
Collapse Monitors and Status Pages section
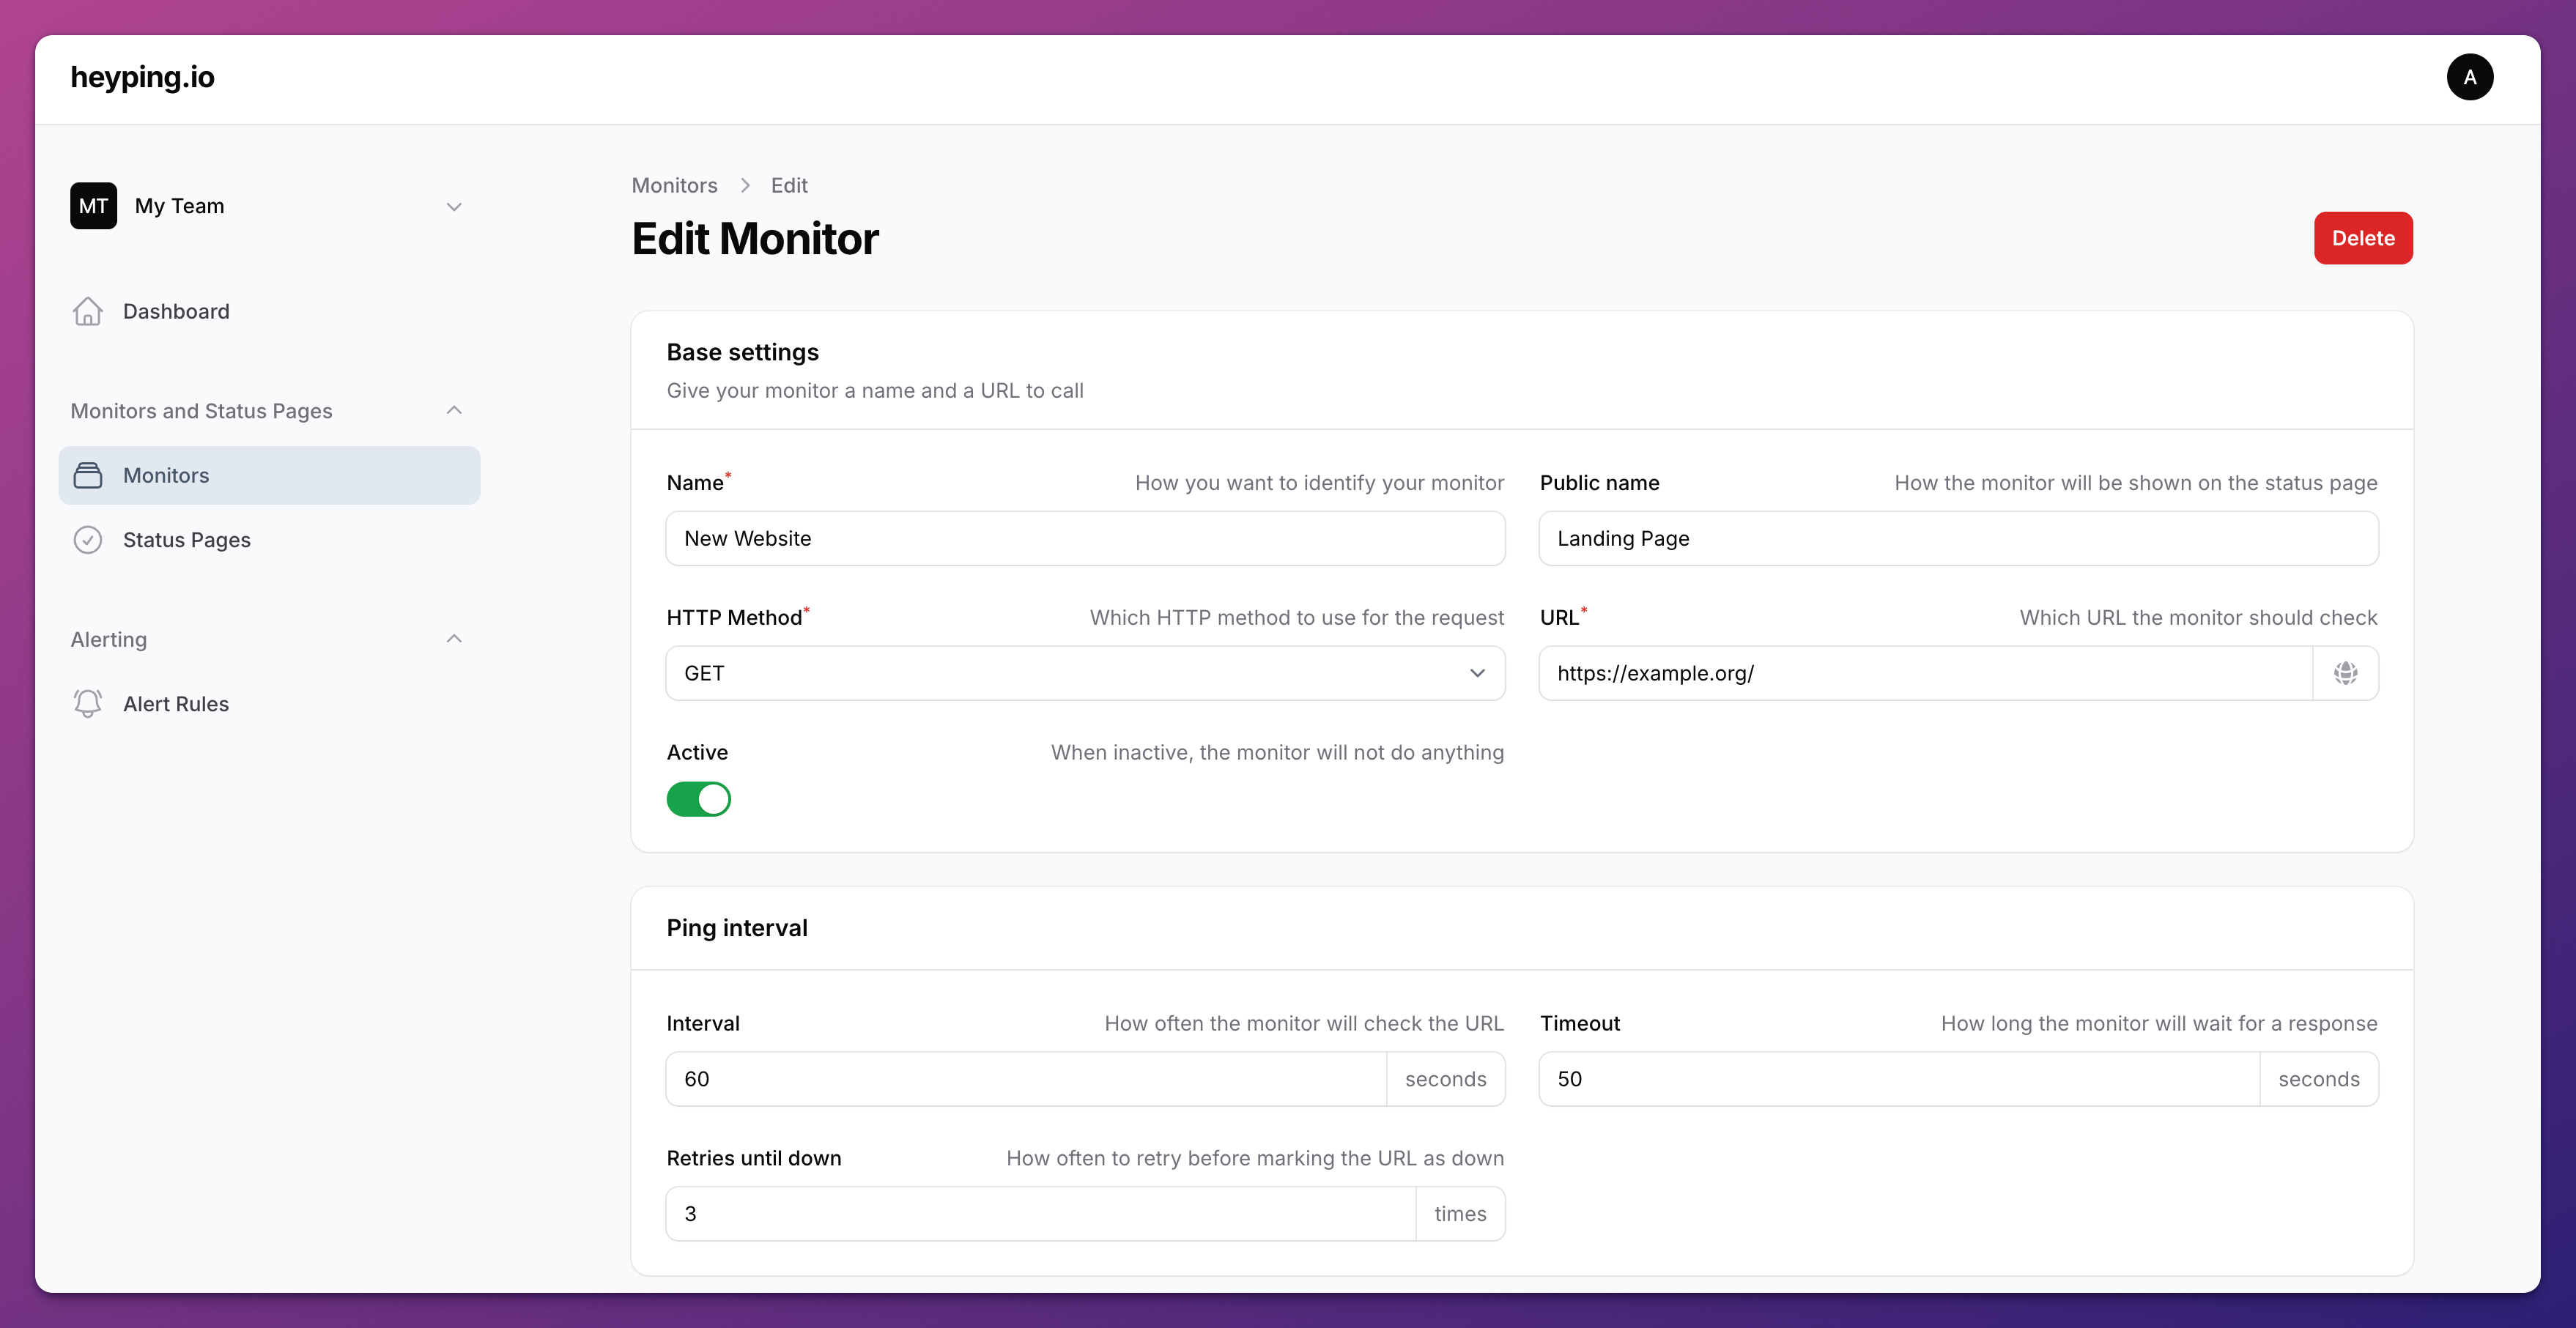tap(454, 411)
